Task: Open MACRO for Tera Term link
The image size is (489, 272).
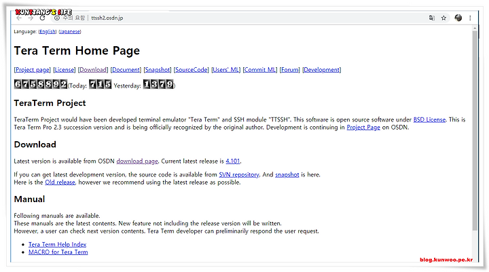Action: [x=58, y=252]
